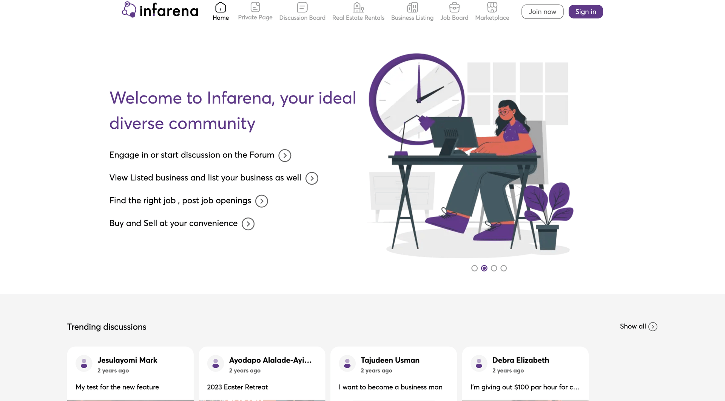Click the Job Board briefcase icon
This screenshot has width=725, height=401.
[x=454, y=7]
